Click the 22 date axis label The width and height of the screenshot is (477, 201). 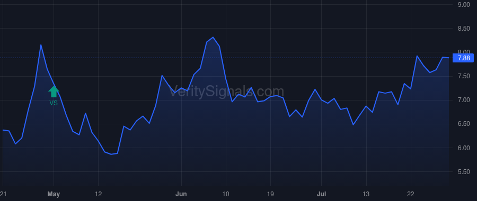411,194
